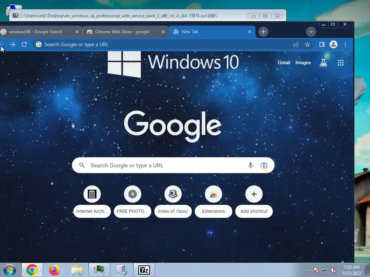Open a new tab with the plus button
Viewport: 370px width, 277px height.
(263, 32)
